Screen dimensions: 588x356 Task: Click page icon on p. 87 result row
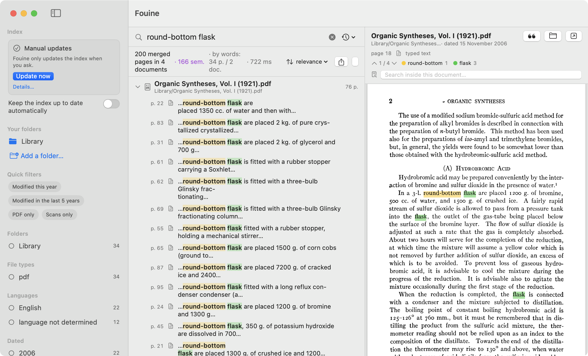click(171, 267)
